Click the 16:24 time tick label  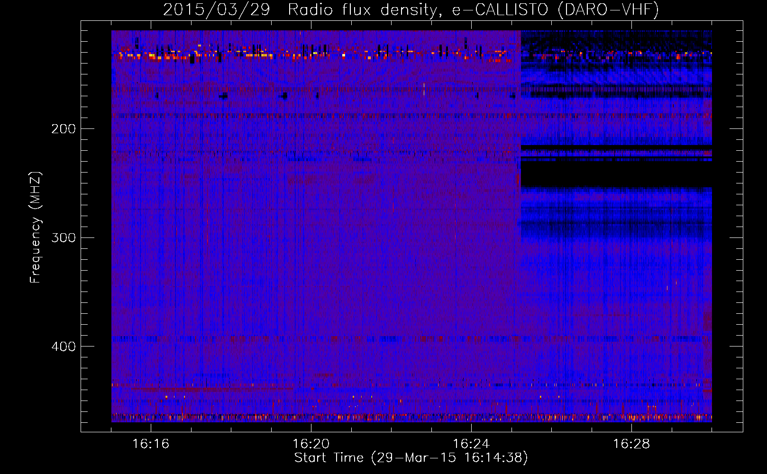471,444
